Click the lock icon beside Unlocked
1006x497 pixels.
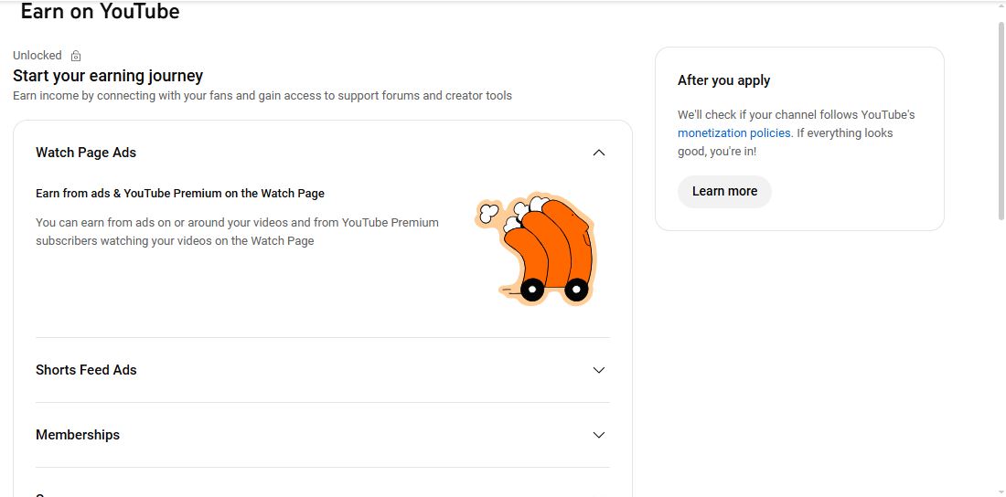tap(76, 56)
